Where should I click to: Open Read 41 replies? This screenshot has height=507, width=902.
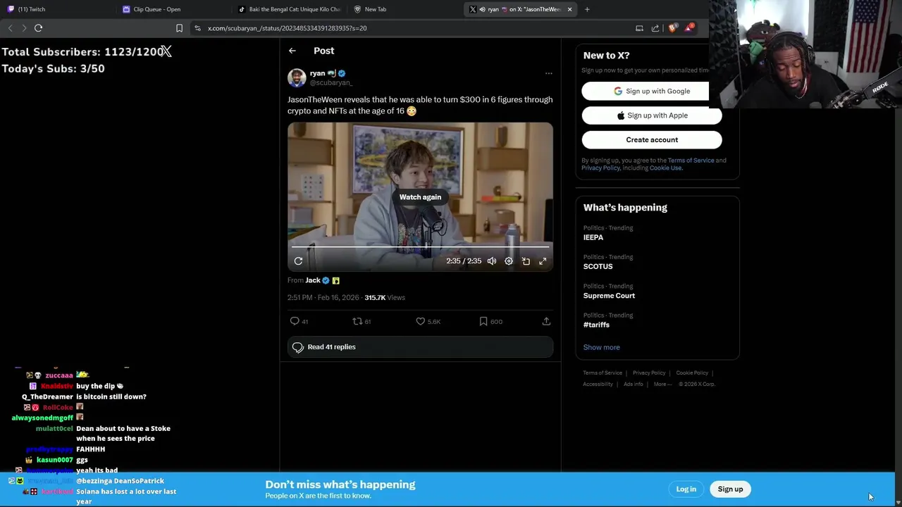tap(420, 347)
